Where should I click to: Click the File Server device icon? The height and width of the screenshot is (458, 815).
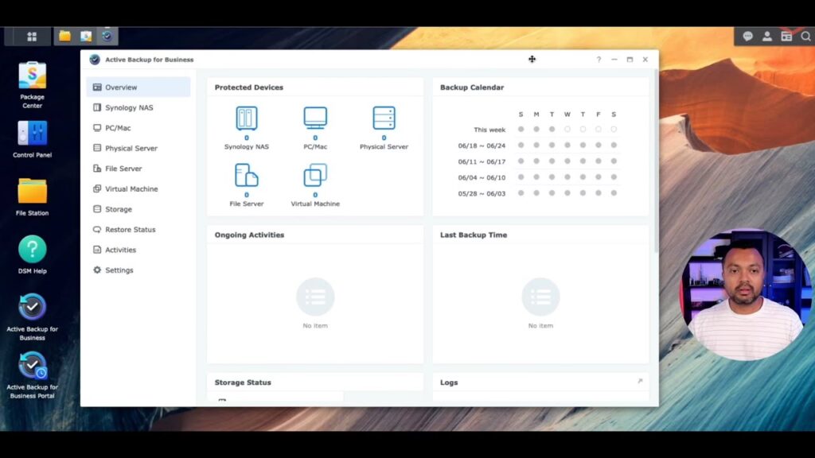(x=246, y=175)
